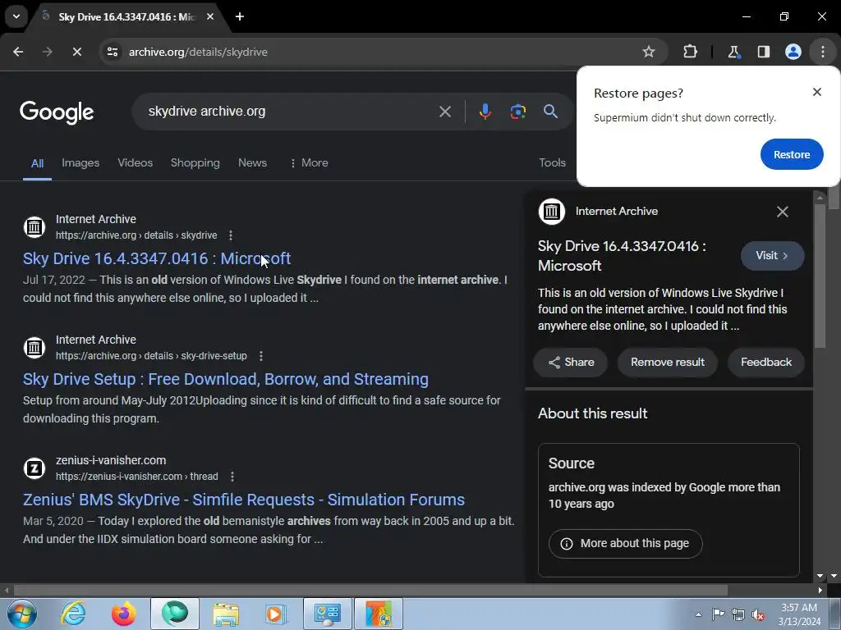Open clock showing 3:57 AM
841x630 pixels.
(799, 614)
